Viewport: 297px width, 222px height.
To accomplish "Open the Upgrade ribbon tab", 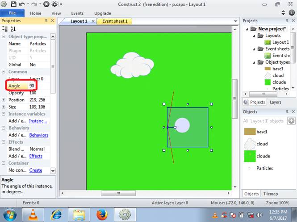I will [102, 13].
